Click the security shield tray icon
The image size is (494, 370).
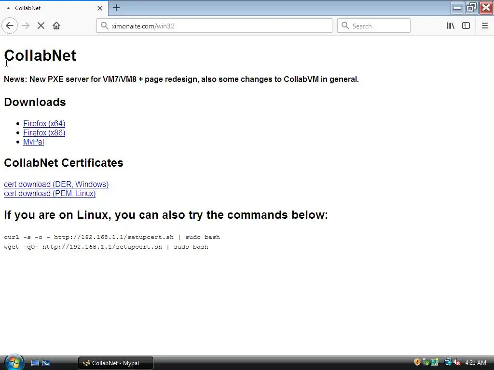[x=417, y=362]
